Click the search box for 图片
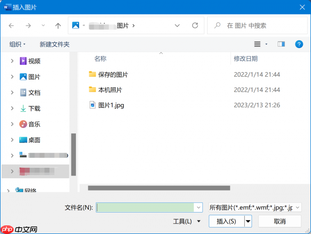 click(x=257, y=25)
